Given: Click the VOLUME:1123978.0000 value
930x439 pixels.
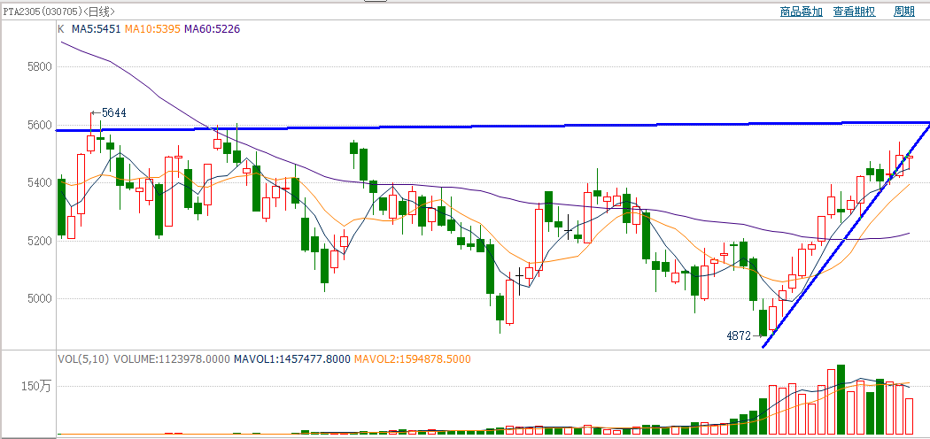Looking at the screenshot, I should (172, 358).
